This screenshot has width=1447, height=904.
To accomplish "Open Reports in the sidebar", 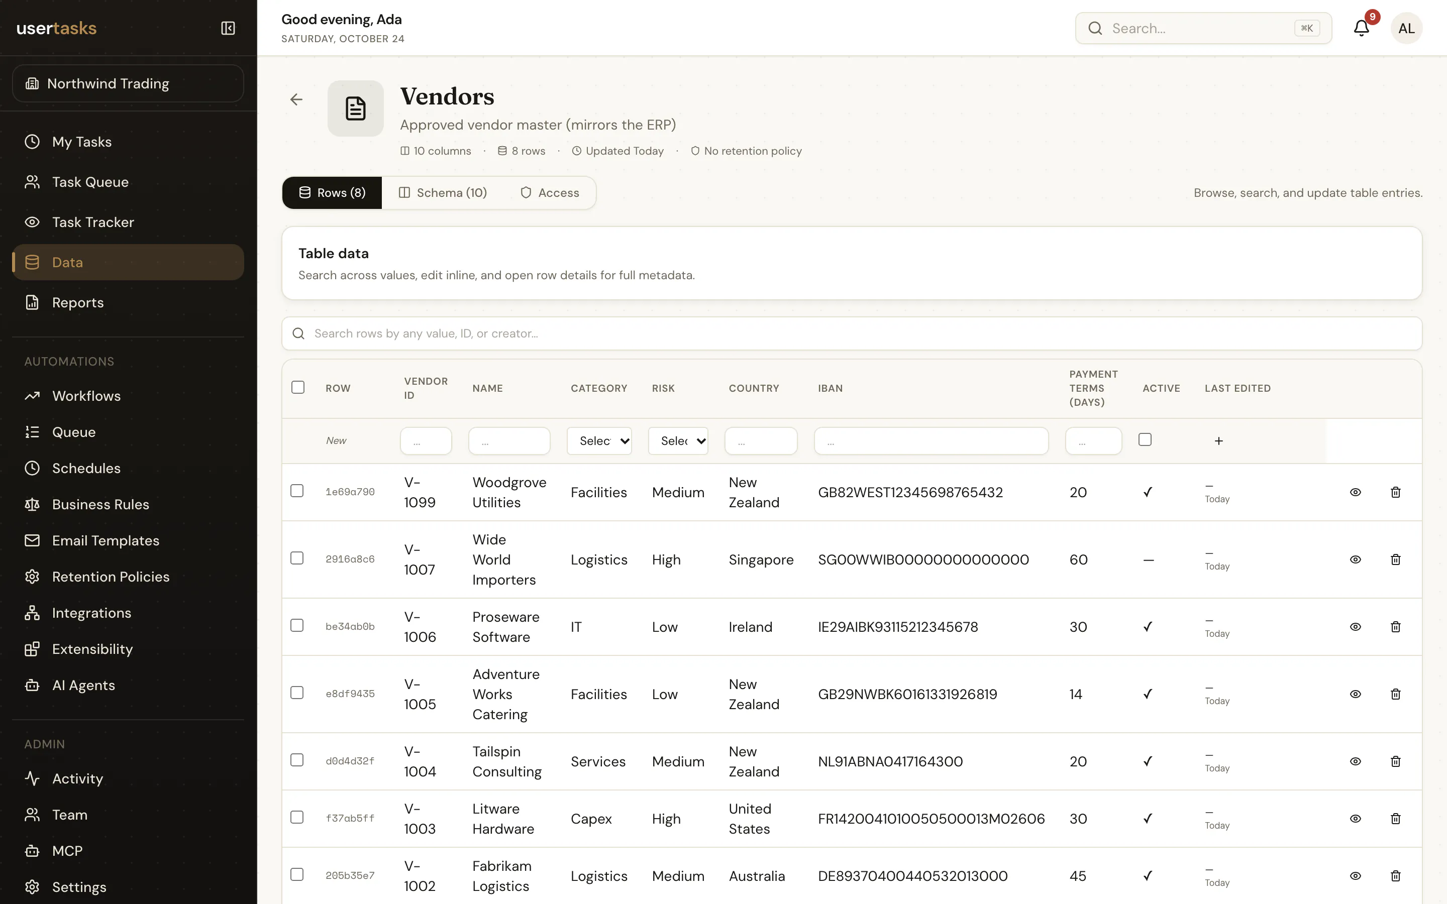I will (x=128, y=302).
